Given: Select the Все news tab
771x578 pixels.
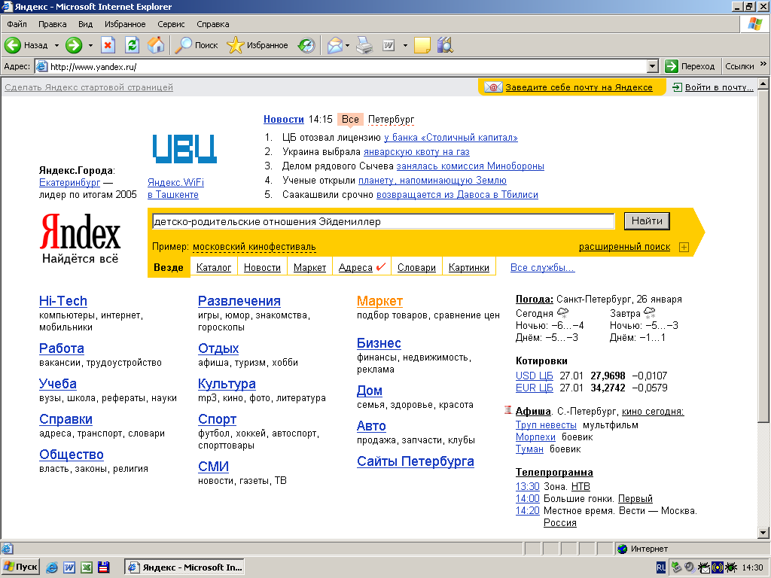Looking at the screenshot, I should pyautogui.click(x=350, y=120).
